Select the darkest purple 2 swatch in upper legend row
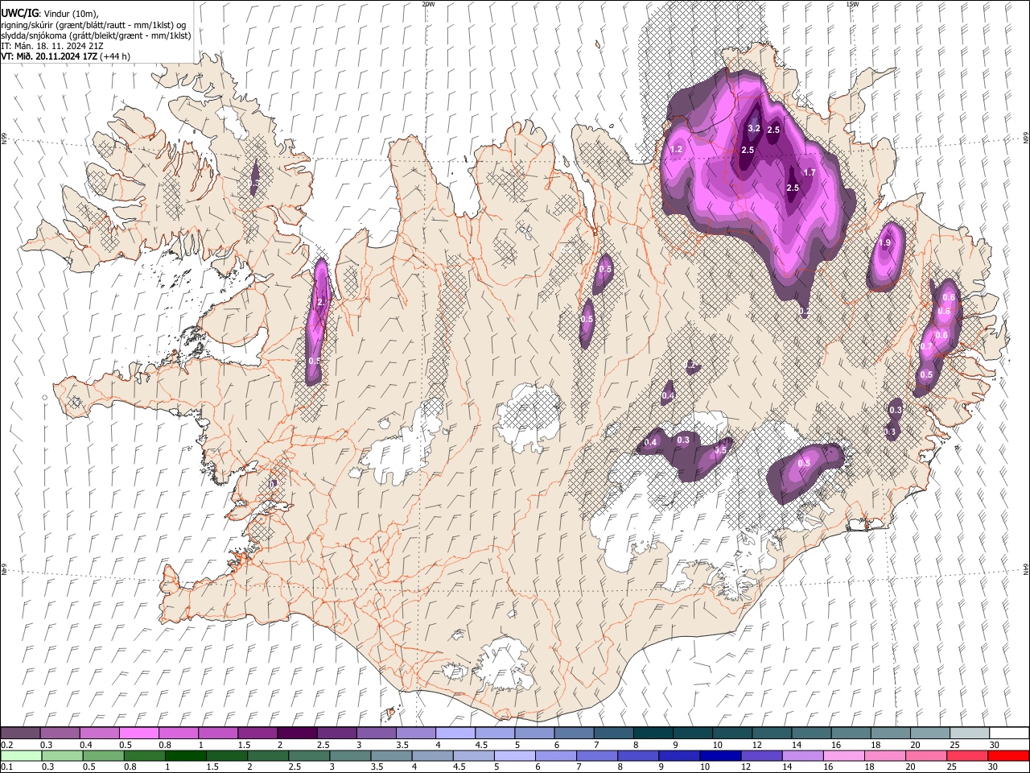This screenshot has height=773, width=1030. (x=297, y=734)
